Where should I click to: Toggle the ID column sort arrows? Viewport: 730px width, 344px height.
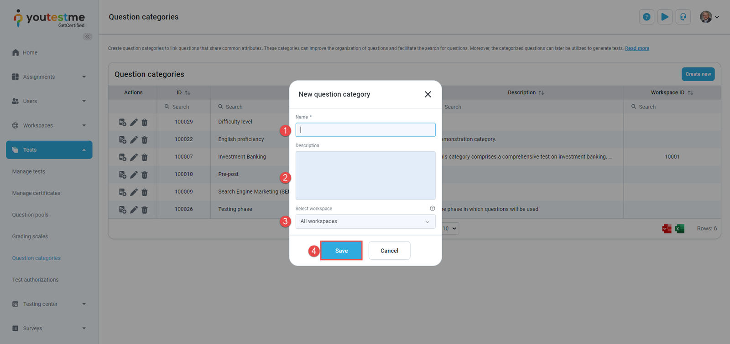pos(188,92)
